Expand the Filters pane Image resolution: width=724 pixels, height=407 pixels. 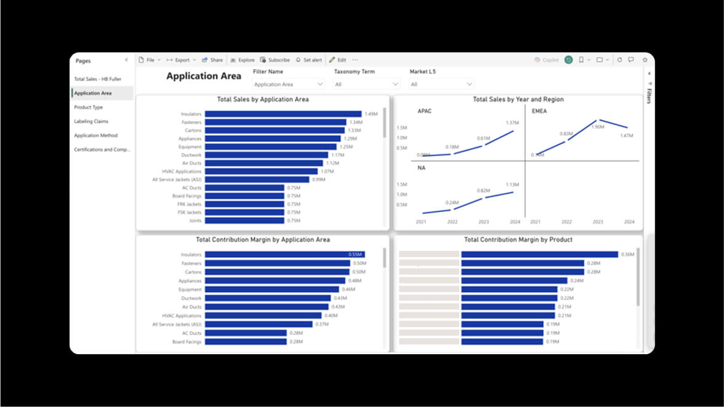[650, 73]
